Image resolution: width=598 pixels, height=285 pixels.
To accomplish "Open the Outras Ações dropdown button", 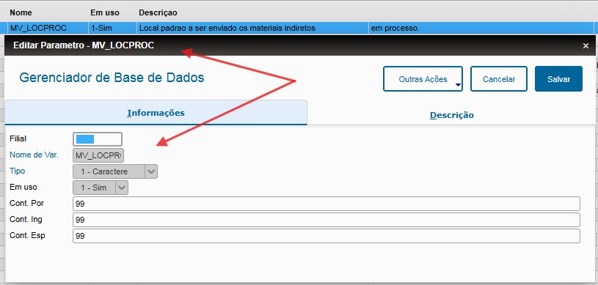I will (423, 79).
